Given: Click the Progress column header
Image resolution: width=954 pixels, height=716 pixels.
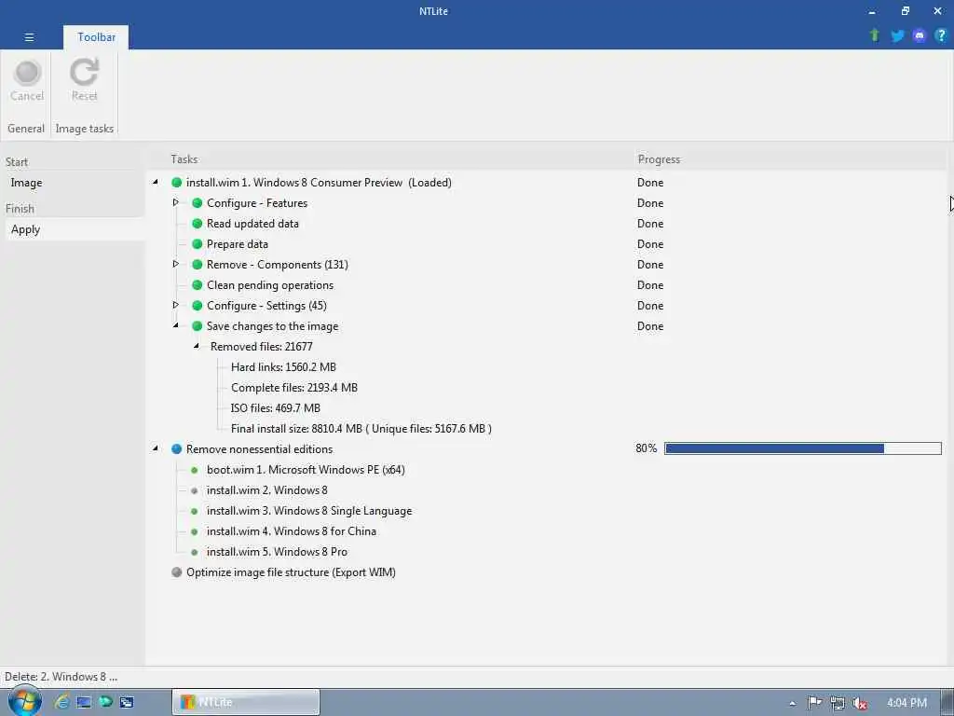Looking at the screenshot, I should coord(659,158).
